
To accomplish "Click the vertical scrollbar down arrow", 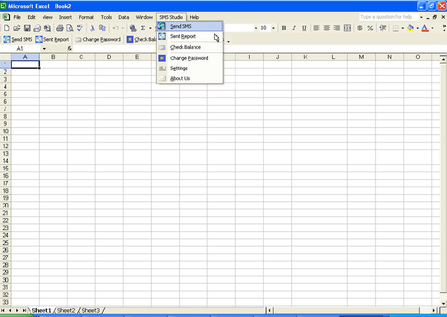I will coord(443,304).
